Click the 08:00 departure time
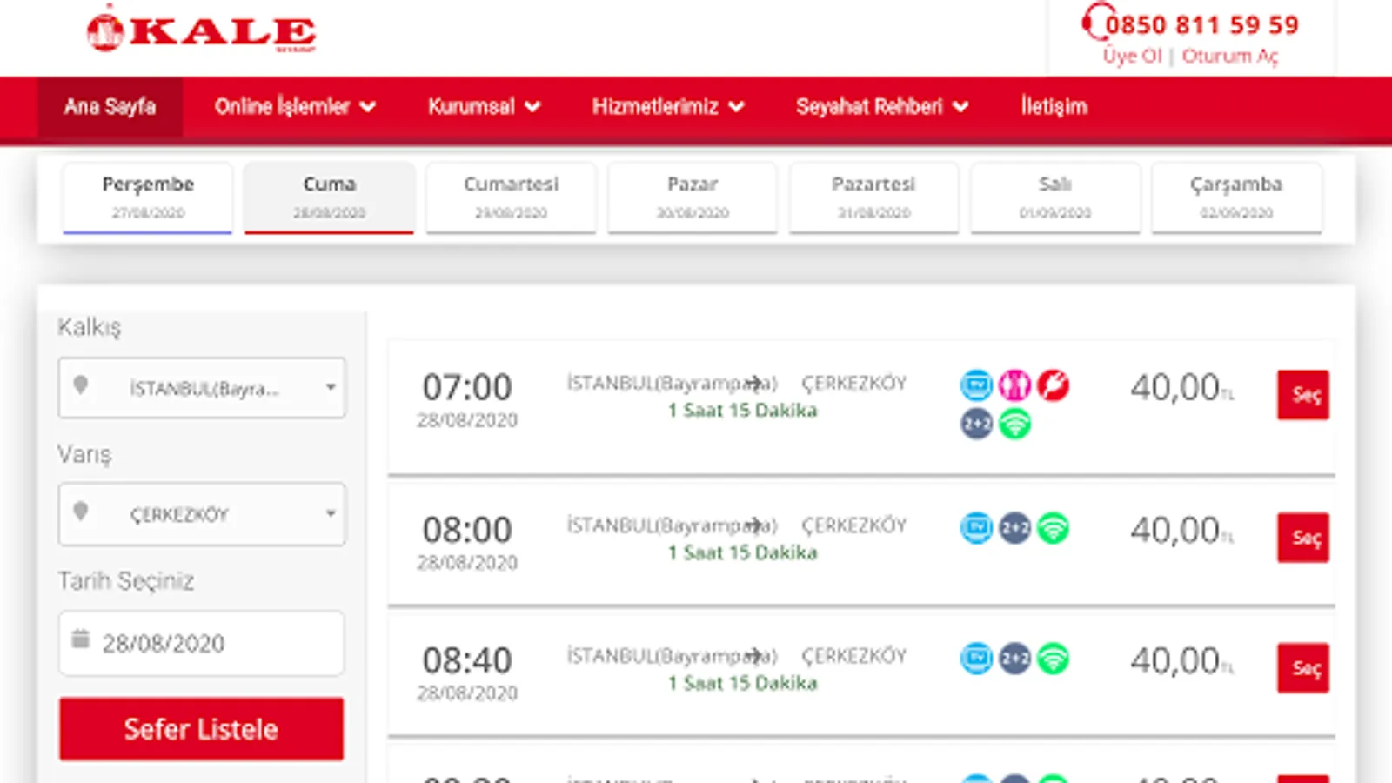 click(x=467, y=530)
